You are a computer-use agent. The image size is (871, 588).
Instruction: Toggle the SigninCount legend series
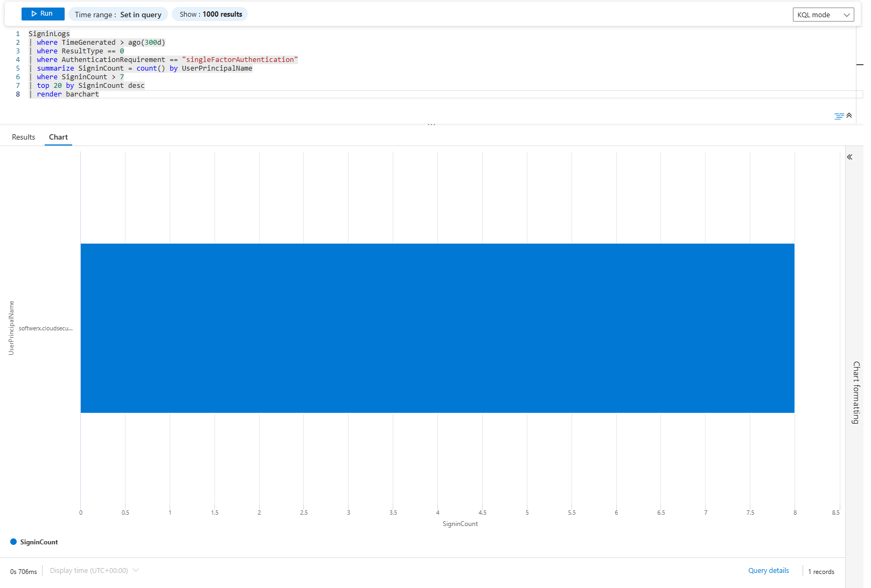[34, 542]
